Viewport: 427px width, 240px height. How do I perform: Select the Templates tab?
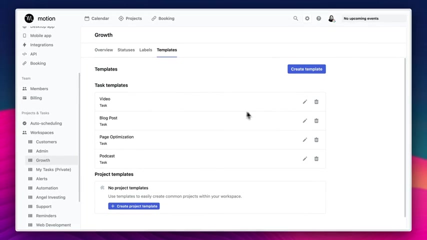167,50
